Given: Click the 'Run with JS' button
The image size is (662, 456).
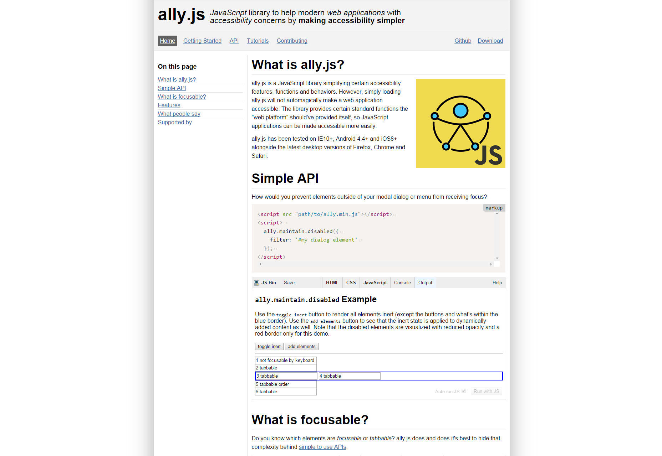Looking at the screenshot, I should pyautogui.click(x=486, y=392).
